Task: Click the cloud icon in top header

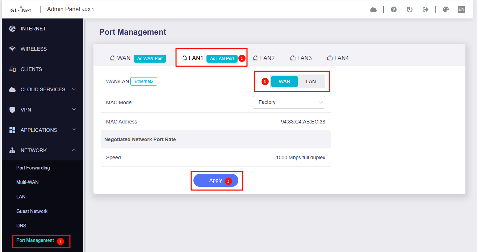Action: click(x=373, y=10)
